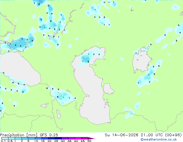Click the 45–50 mm legend color swatch

(85, 138)
